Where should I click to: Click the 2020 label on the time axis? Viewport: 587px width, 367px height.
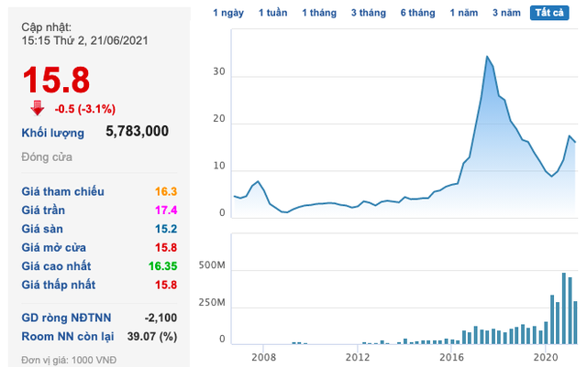(546, 357)
